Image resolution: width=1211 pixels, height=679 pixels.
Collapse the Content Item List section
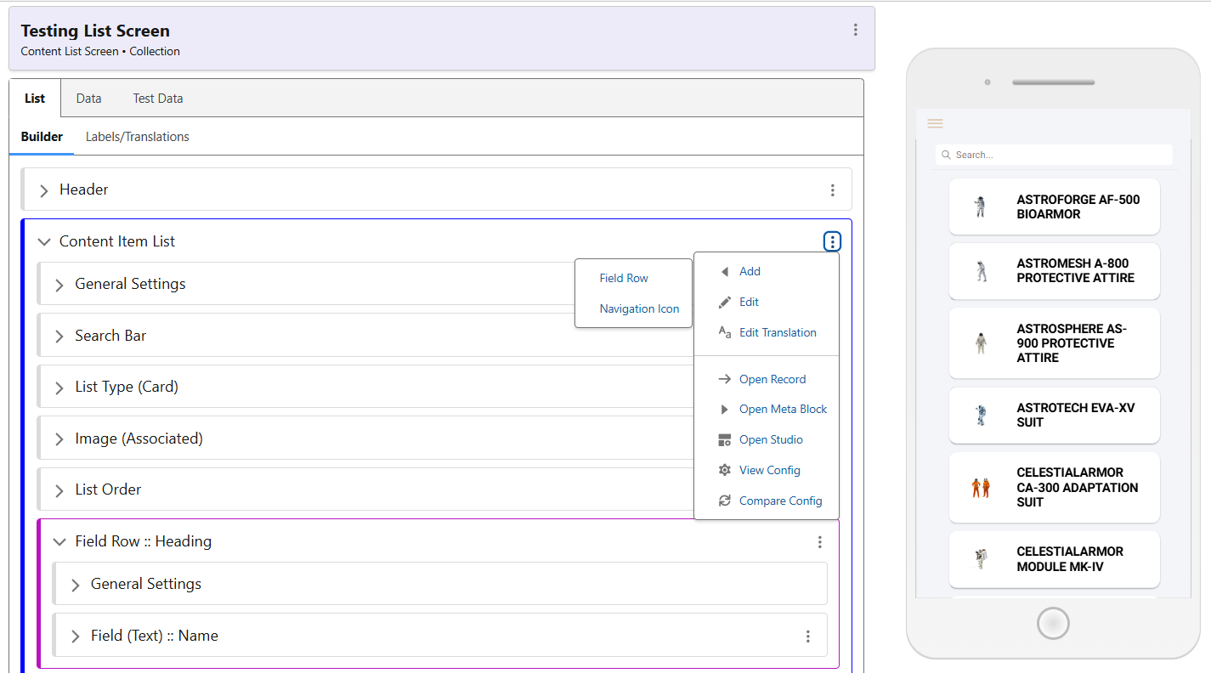(44, 242)
